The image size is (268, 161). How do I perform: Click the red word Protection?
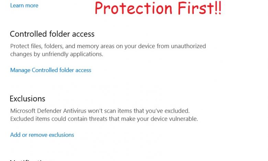point(133,8)
